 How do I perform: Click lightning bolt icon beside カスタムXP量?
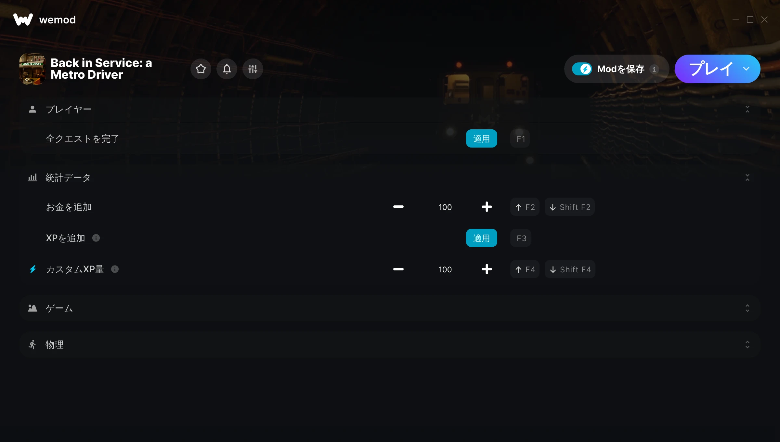pyautogui.click(x=33, y=269)
